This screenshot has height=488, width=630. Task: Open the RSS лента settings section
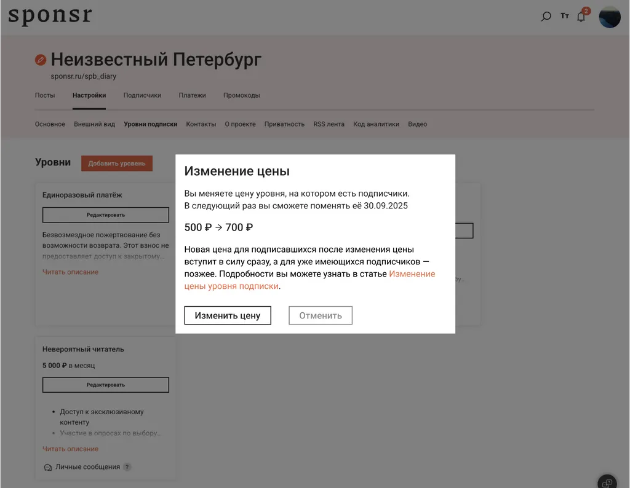(x=329, y=124)
